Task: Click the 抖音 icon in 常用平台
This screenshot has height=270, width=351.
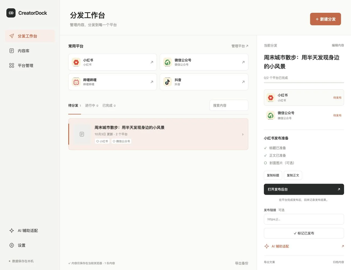Action: (168, 82)
